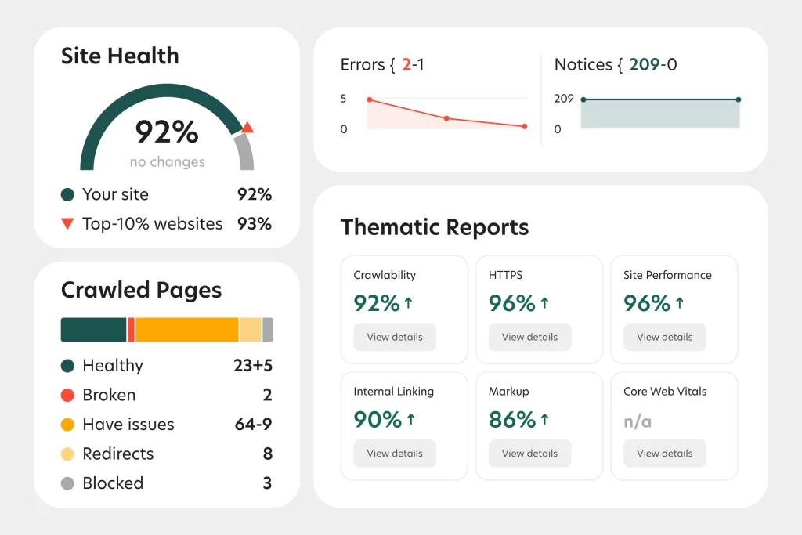
Task: Open View details for Crawlability
Action: coord(395,337)
